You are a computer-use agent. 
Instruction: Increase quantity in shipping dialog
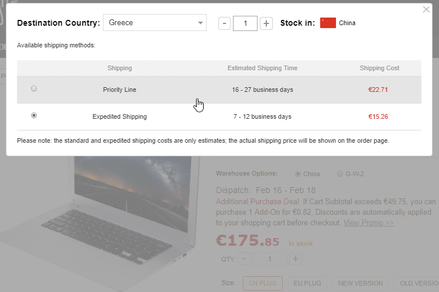point(266,23)
